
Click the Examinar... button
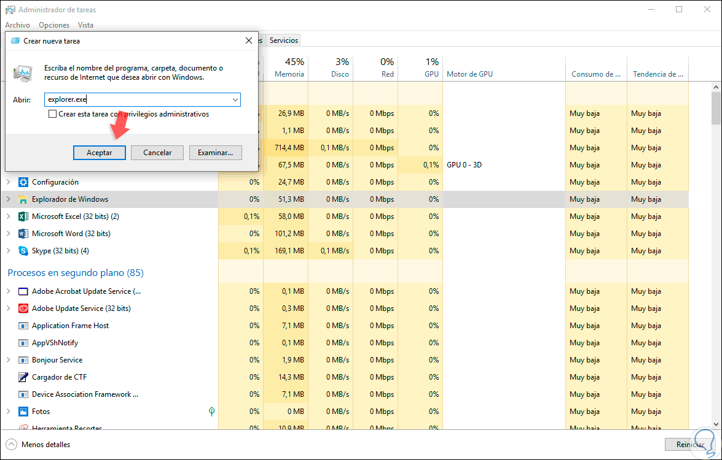tap(216, 153)
